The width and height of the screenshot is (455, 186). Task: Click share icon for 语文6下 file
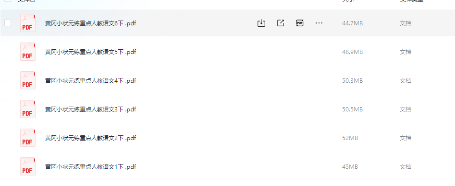(280, 23)
